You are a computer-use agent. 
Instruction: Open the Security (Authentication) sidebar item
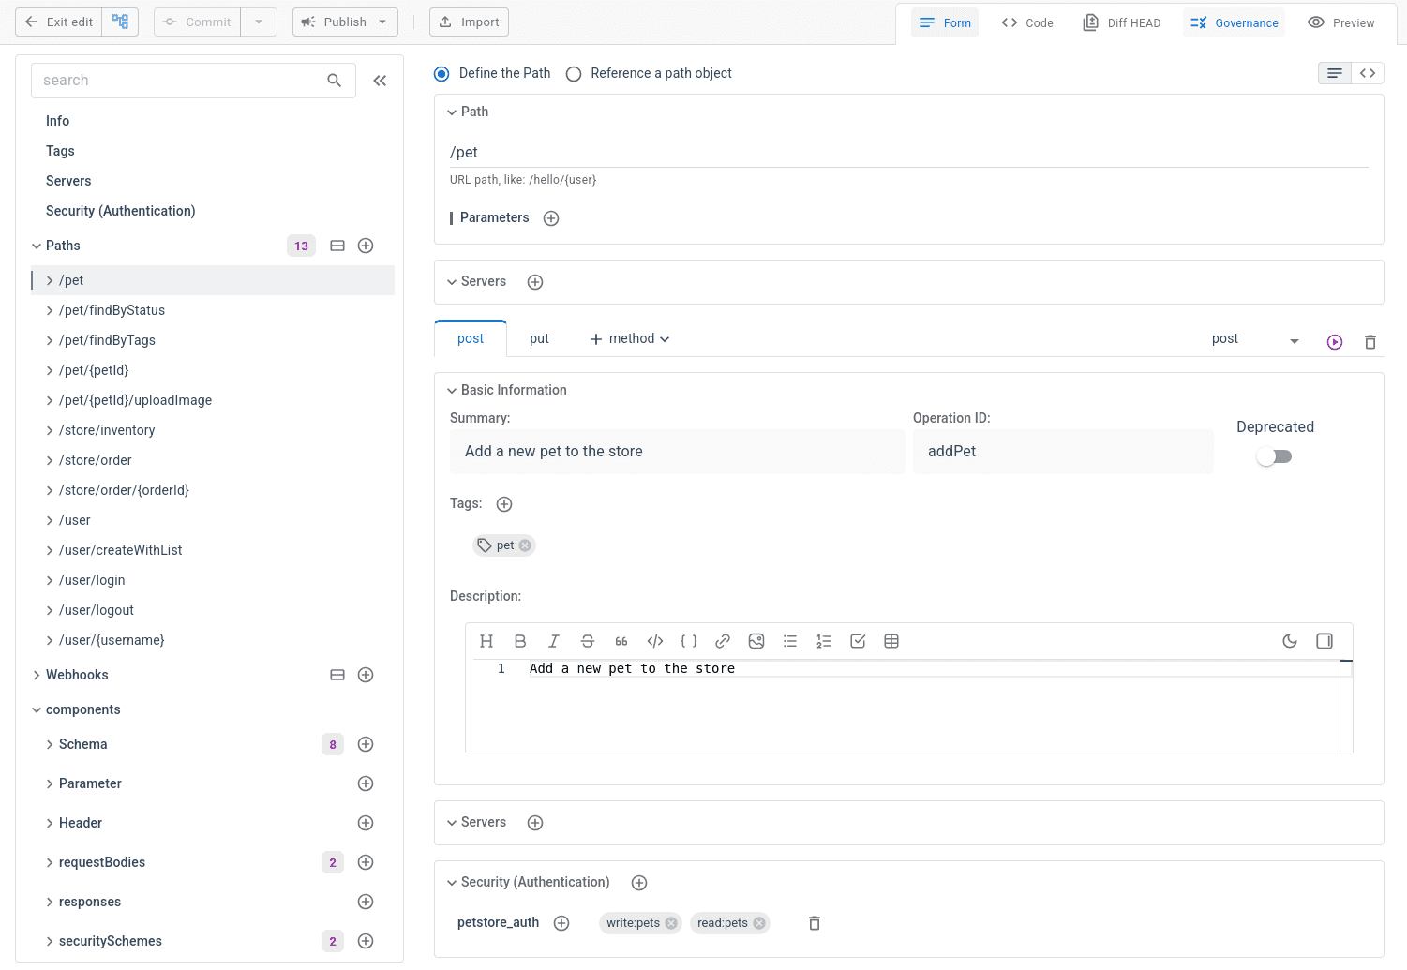coord(120,211)
